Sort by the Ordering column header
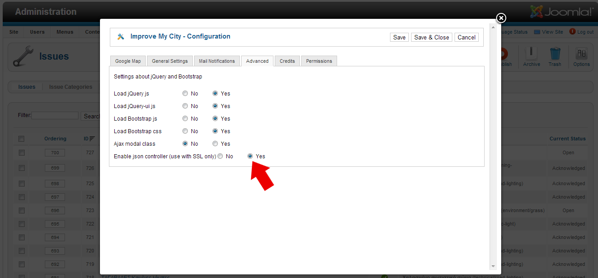This screenshot has width=598, height=278. tap(55, 139)
